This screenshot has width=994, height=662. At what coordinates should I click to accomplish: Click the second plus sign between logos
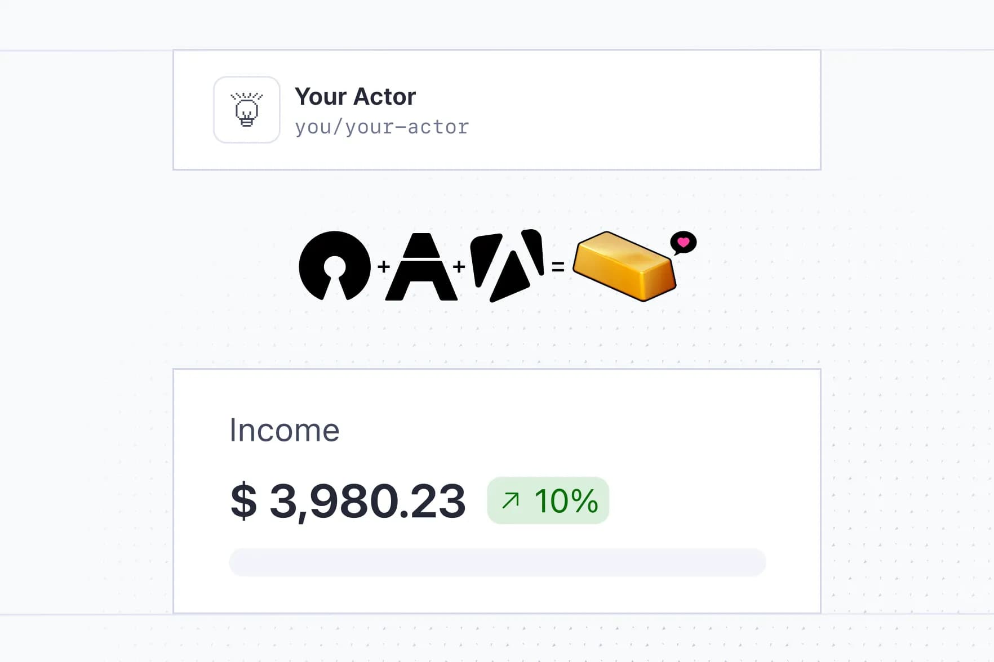[x=459, y=266]
